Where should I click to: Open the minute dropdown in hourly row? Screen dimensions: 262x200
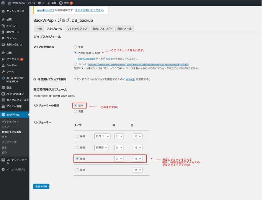point(138,169)
